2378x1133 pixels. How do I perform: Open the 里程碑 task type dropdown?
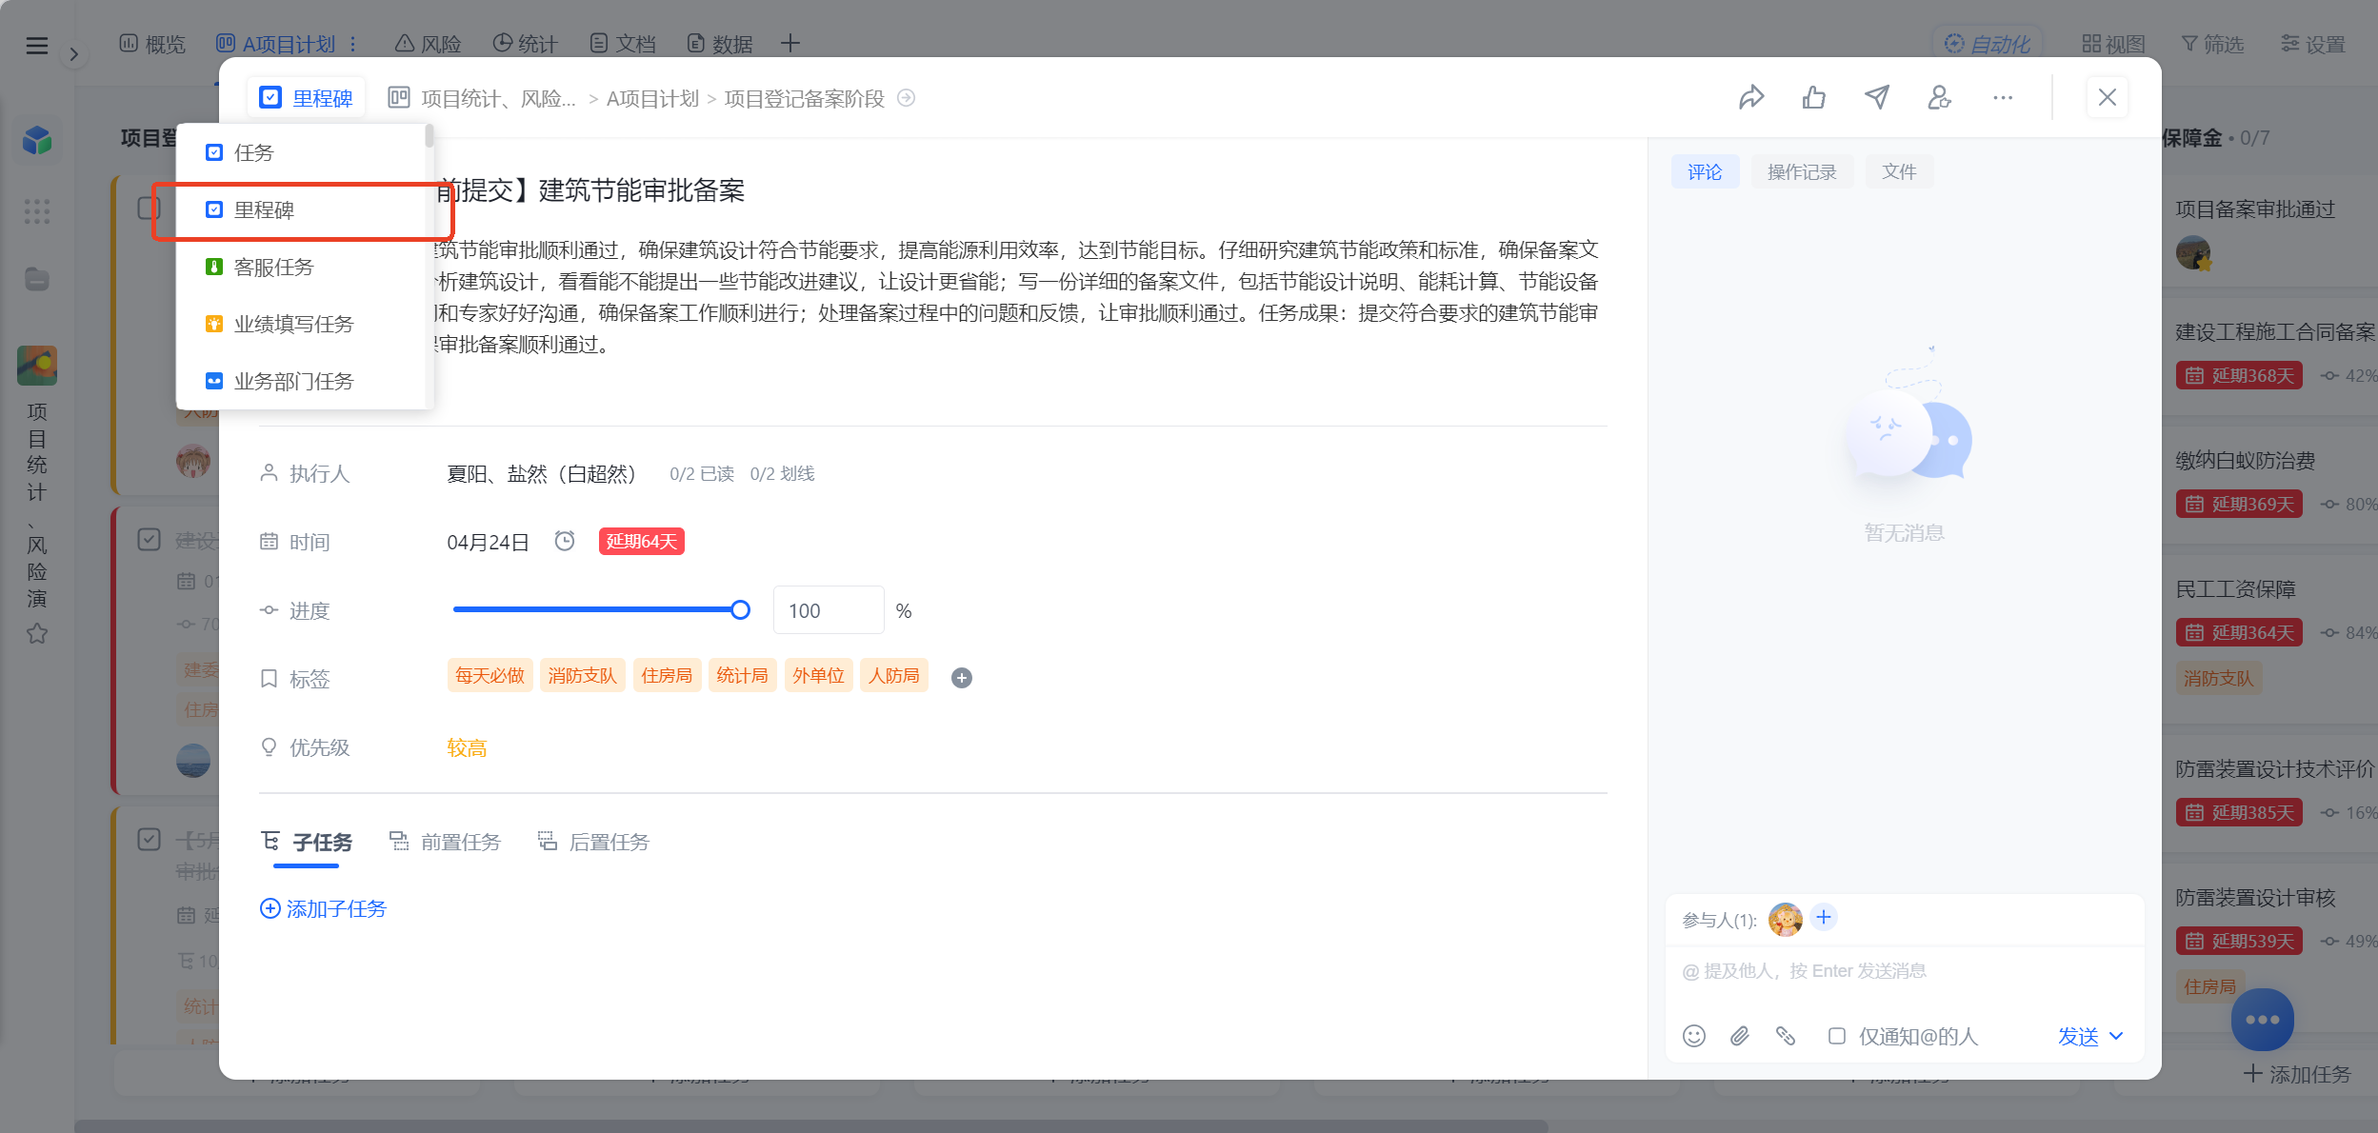click(x=307, y=98)
